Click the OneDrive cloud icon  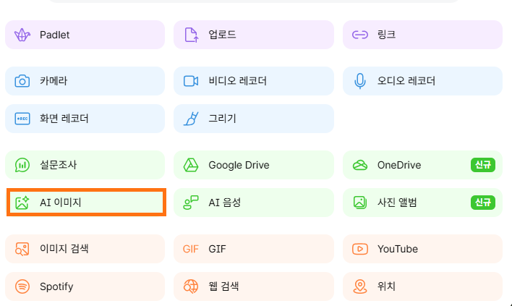pos(360,165)
